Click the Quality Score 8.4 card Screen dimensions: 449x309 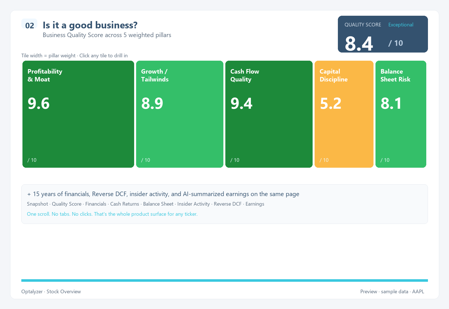[x=383, y=34]
